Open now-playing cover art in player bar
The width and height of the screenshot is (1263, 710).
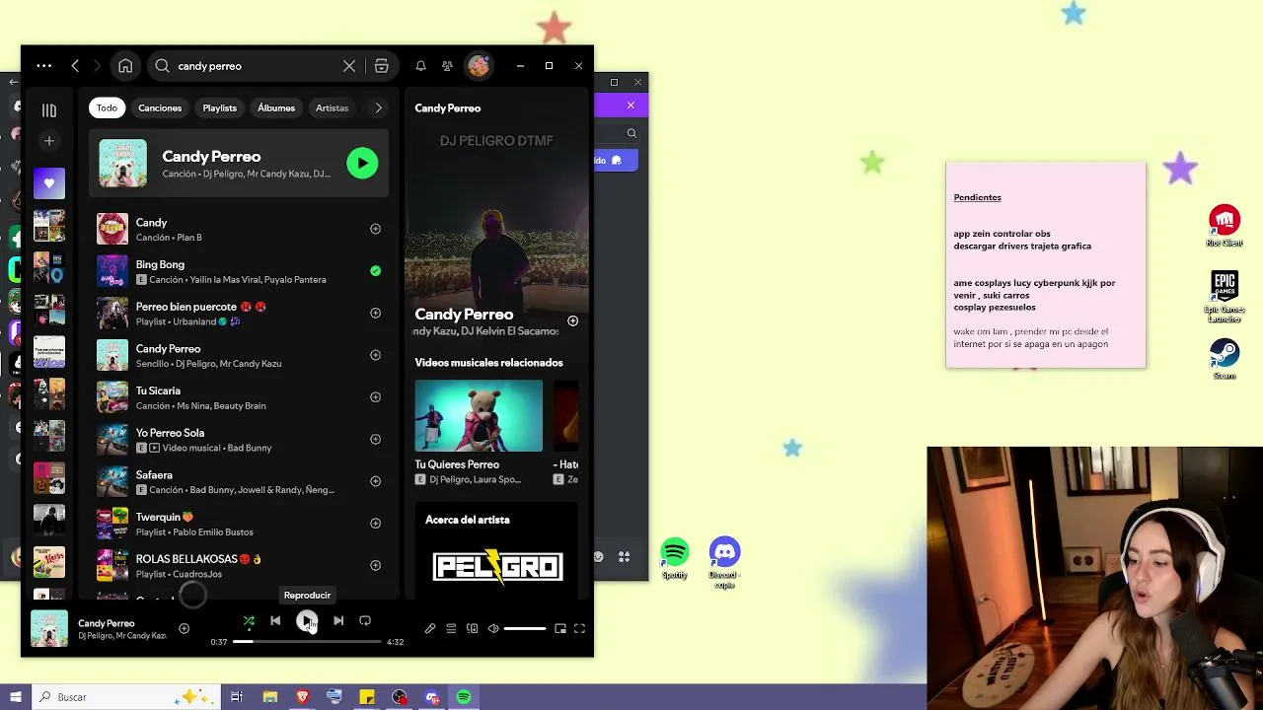pyautogui.click(x=49, y=629)
